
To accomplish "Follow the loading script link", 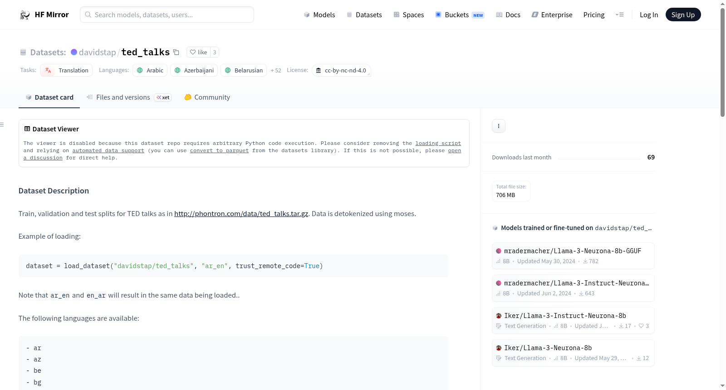I will pos(438,143).
